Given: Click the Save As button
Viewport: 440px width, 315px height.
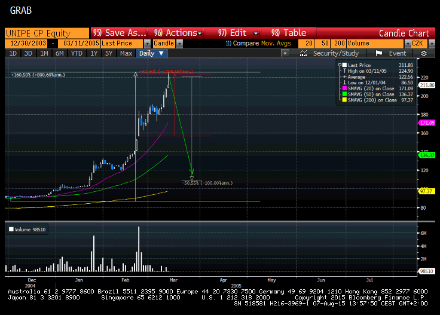Looking at the screenshot, I should click(x=120, y=33).
